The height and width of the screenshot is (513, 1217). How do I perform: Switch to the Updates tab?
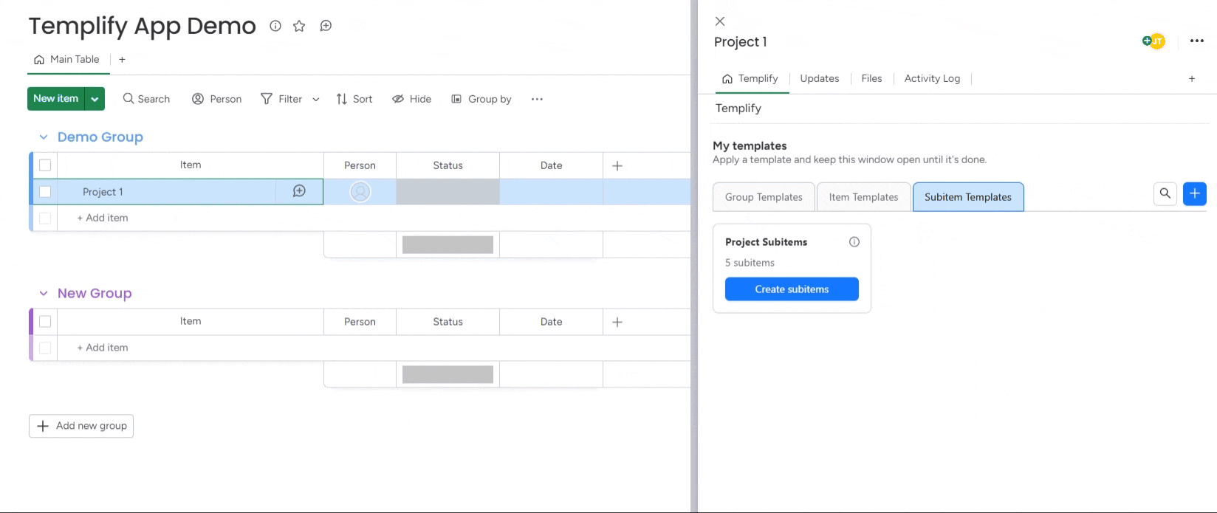(820, 79)
